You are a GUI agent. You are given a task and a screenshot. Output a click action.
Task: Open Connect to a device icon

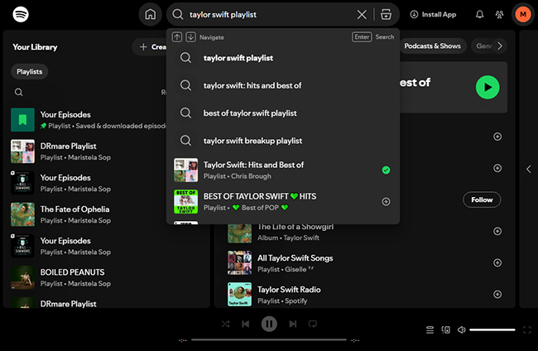(x=445, y=329)
